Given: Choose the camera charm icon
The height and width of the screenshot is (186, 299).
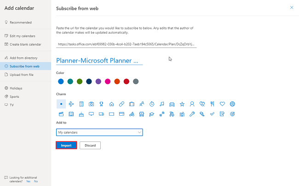Looking at the screenshot, I should coord(91,104).
